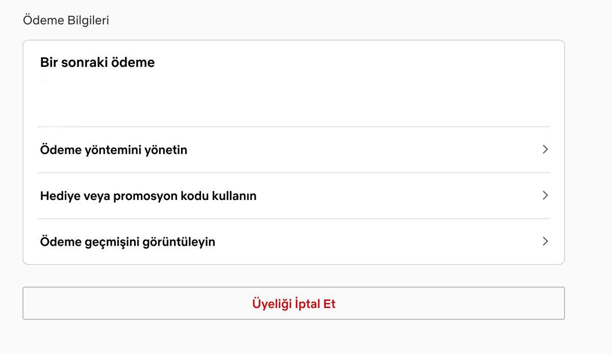The image size is (612, 354).
Task: Expand the manage payment method row
Action: pyautogui.click(x=293, y=150)
